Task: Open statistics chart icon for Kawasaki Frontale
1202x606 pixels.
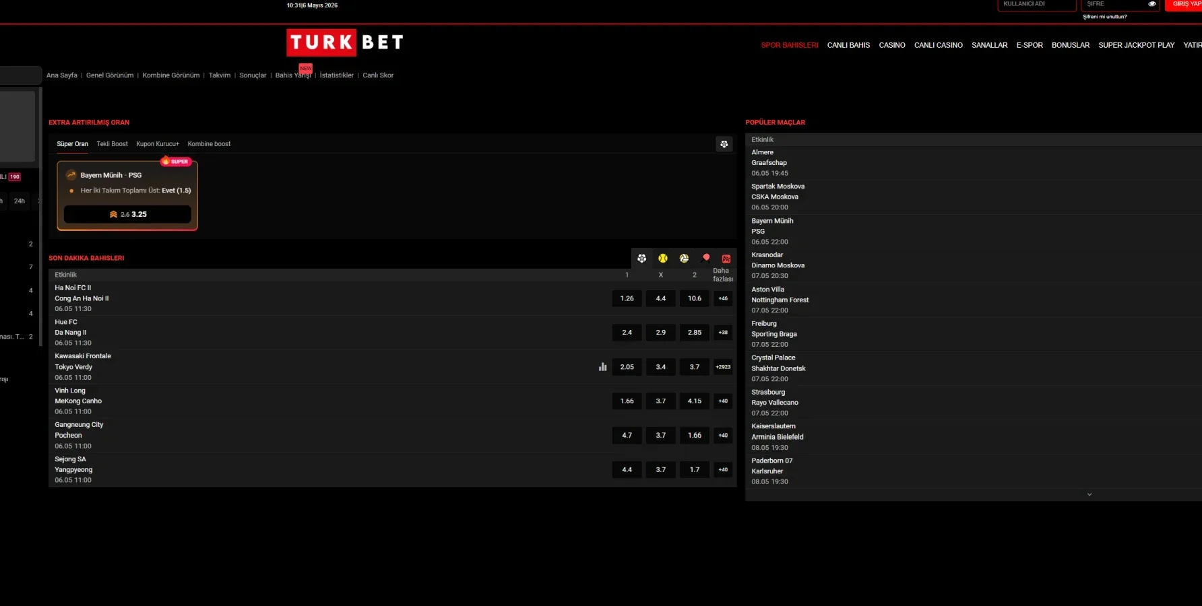Action: click(x=602, y=367)
